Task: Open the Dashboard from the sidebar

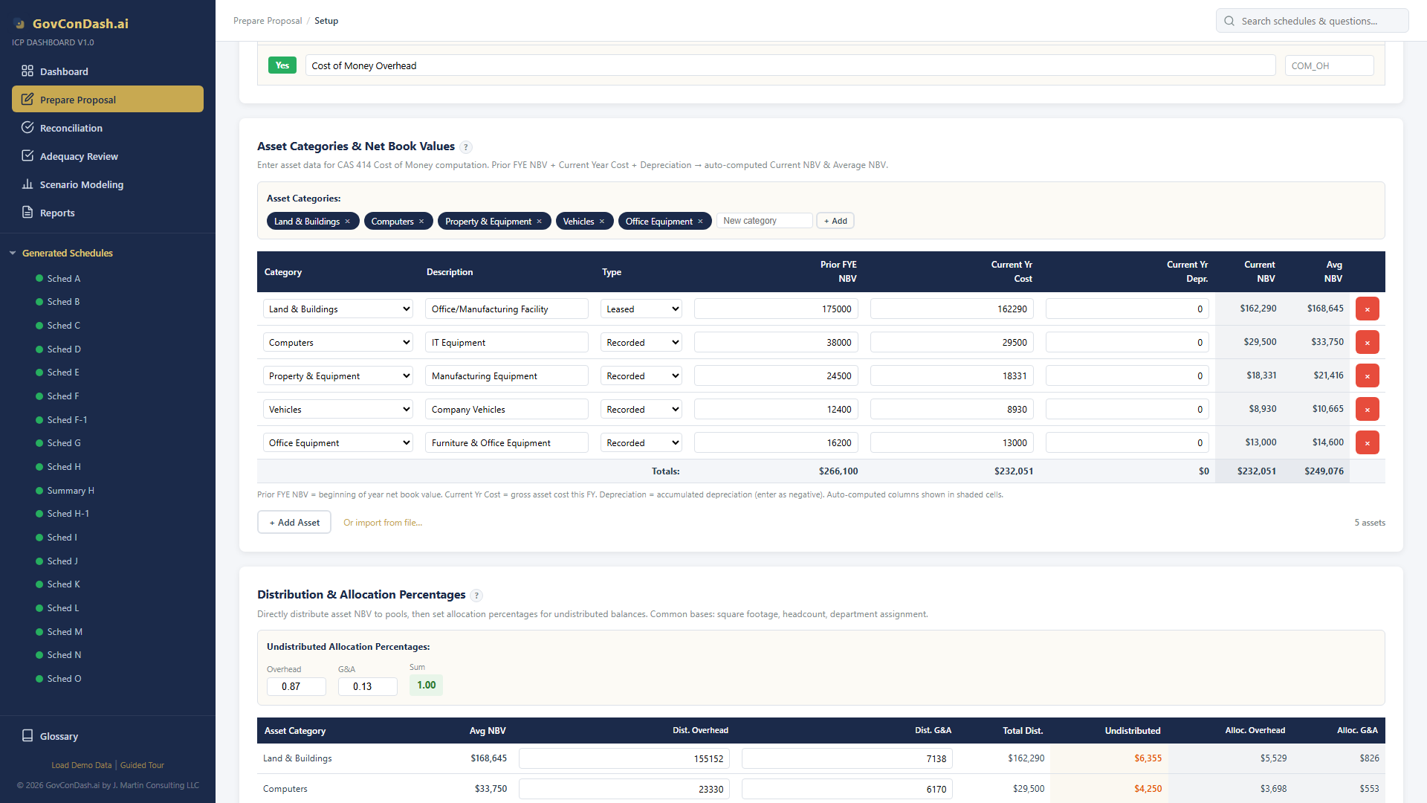Action: [65, 71]
